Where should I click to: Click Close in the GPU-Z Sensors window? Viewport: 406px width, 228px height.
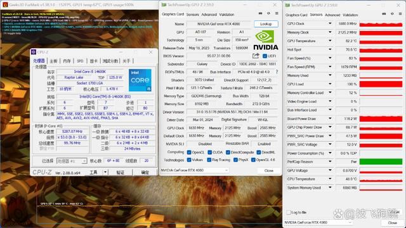pos(392,222)
